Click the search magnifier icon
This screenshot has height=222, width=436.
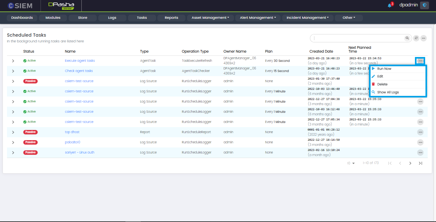point(407,38)
